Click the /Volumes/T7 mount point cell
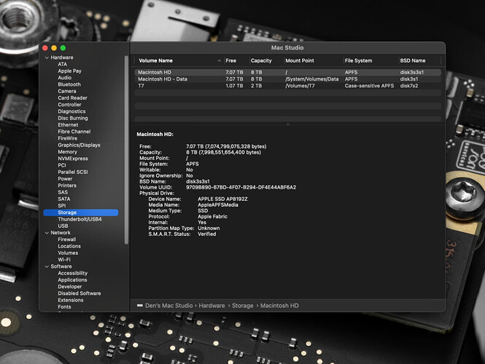 pos(300,86)
